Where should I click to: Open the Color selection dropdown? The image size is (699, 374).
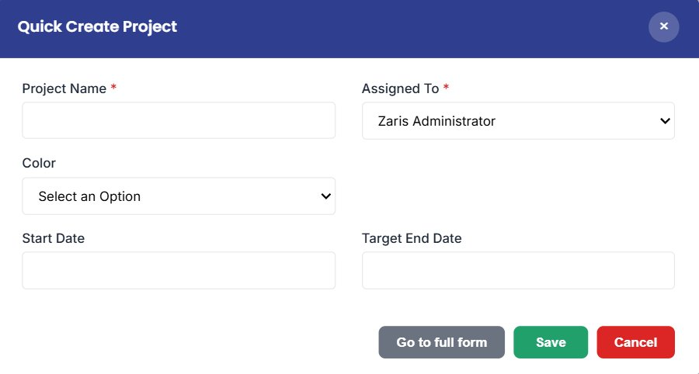179,196
